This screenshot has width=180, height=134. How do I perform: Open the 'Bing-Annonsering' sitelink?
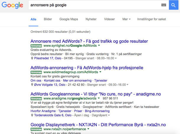click(97, 111)
